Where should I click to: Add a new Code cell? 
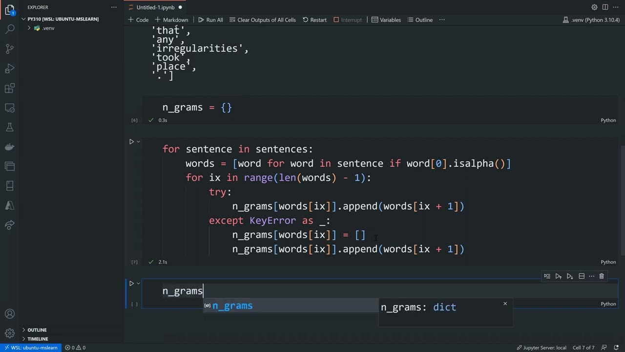(x=138, y=20)
